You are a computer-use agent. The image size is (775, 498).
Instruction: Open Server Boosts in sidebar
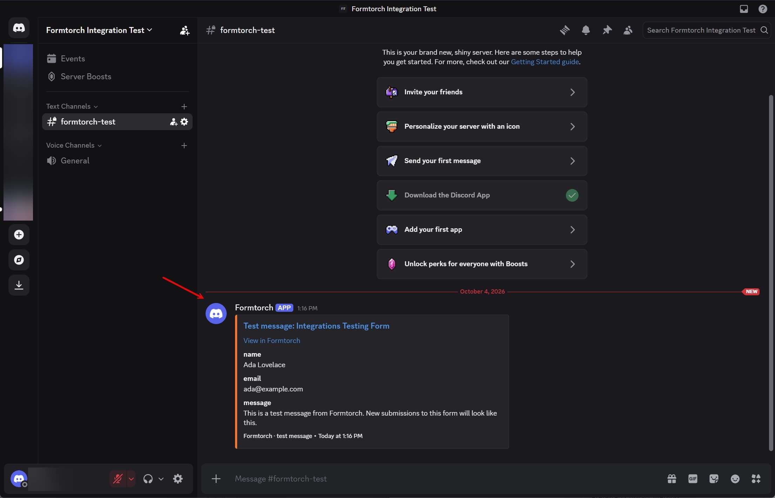click(x=118, y=76)
